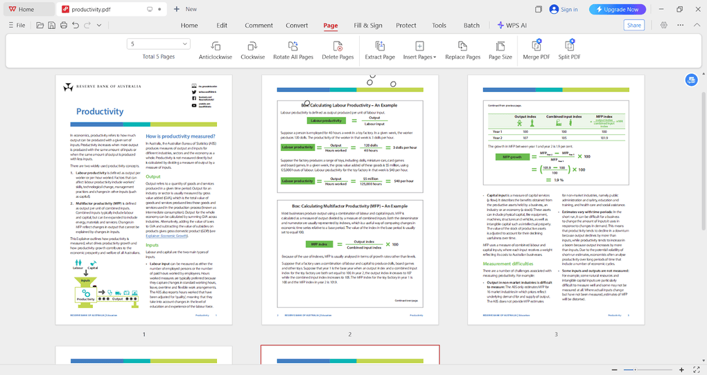Click the Upgrade Now button
The height and width of the screenshot is (375, 707).
[618, 9]
